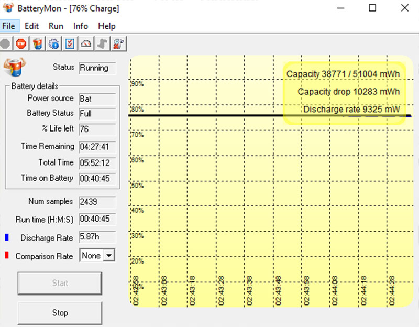
Task: Click the Time Remaining value 04:27:41
Action: pos(97,147)
